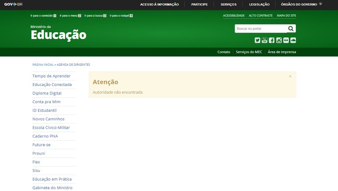Open Diploma Digital sidebar link
This screenshot has height=191, width=338.
click(x=47, y=93)
